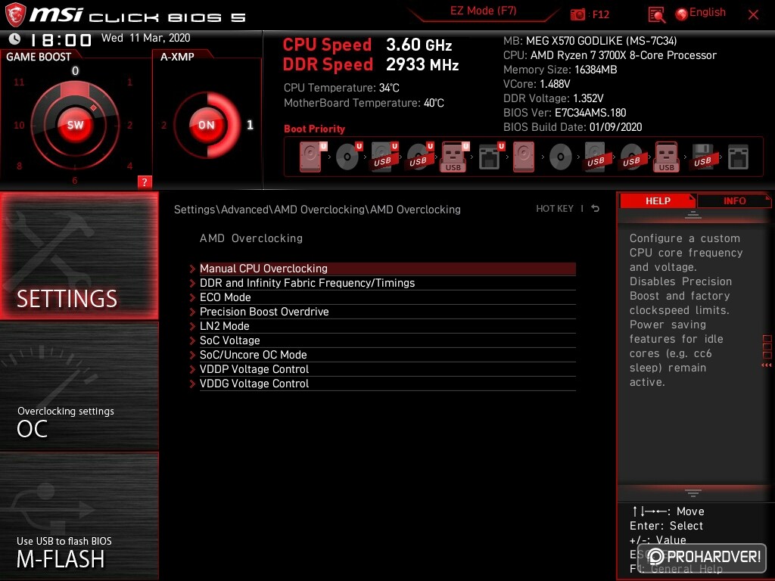
Task: Open M-FLASH to flash BIOS
Action: pyautogui.click(x=79, y=516)
